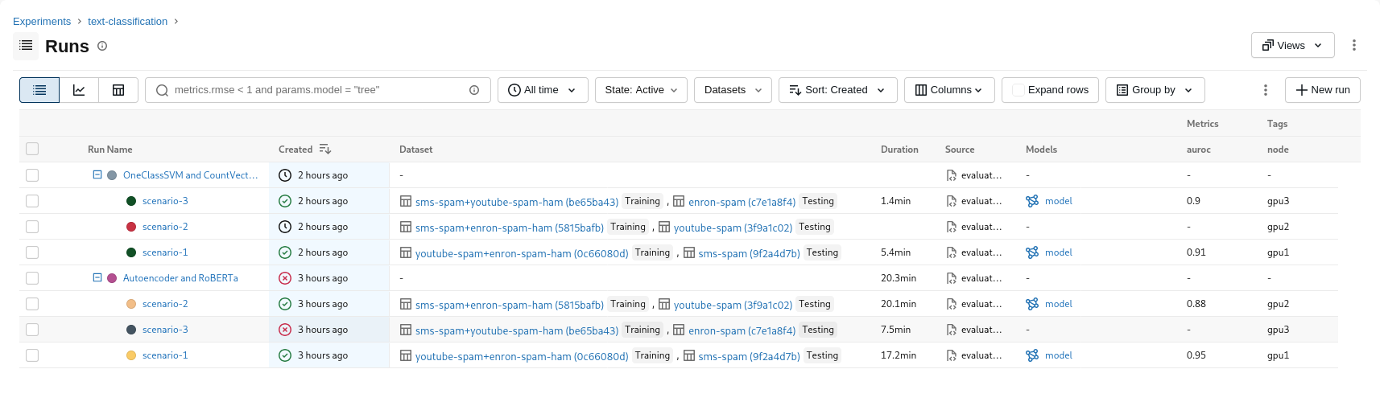The height and width of the screenshot is (402, 1380).
Task: Open model icon in Autoencoder scenario-1 row
Action: click(x=1032, y=355)
